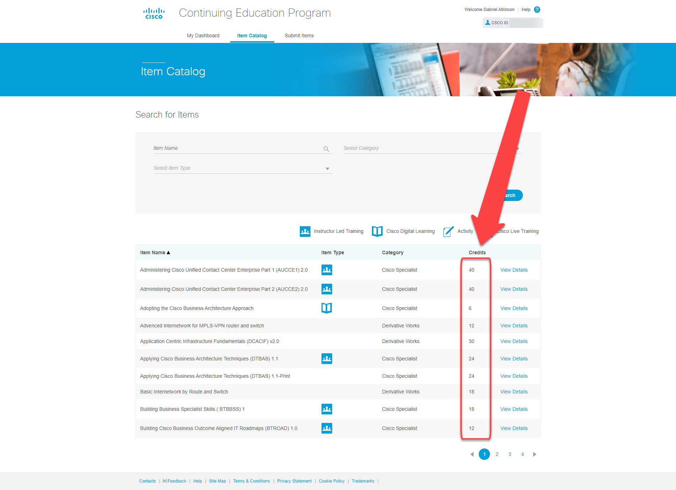Select the Item Catalog tab
The image size is (676, 490).
point(252,36)
